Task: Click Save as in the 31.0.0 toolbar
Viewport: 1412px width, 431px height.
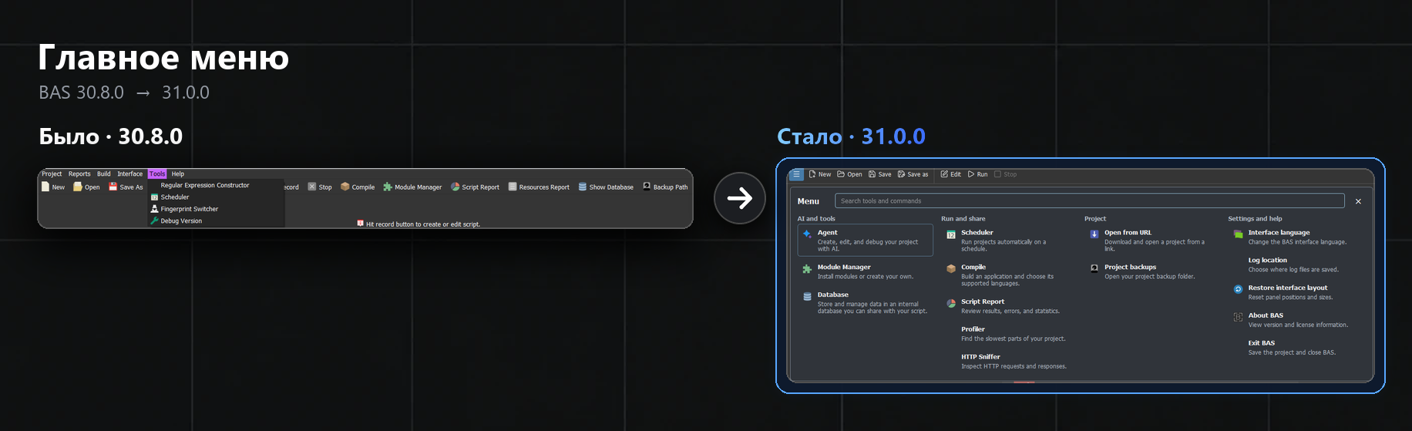Action: pyautogui.click(x=913, y=174)
